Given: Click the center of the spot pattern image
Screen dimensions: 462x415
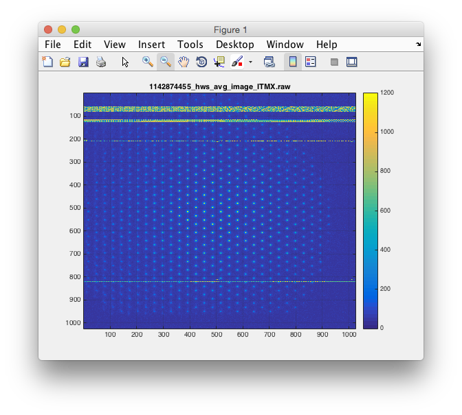Looking at the screenshot, I should [219, 211].
